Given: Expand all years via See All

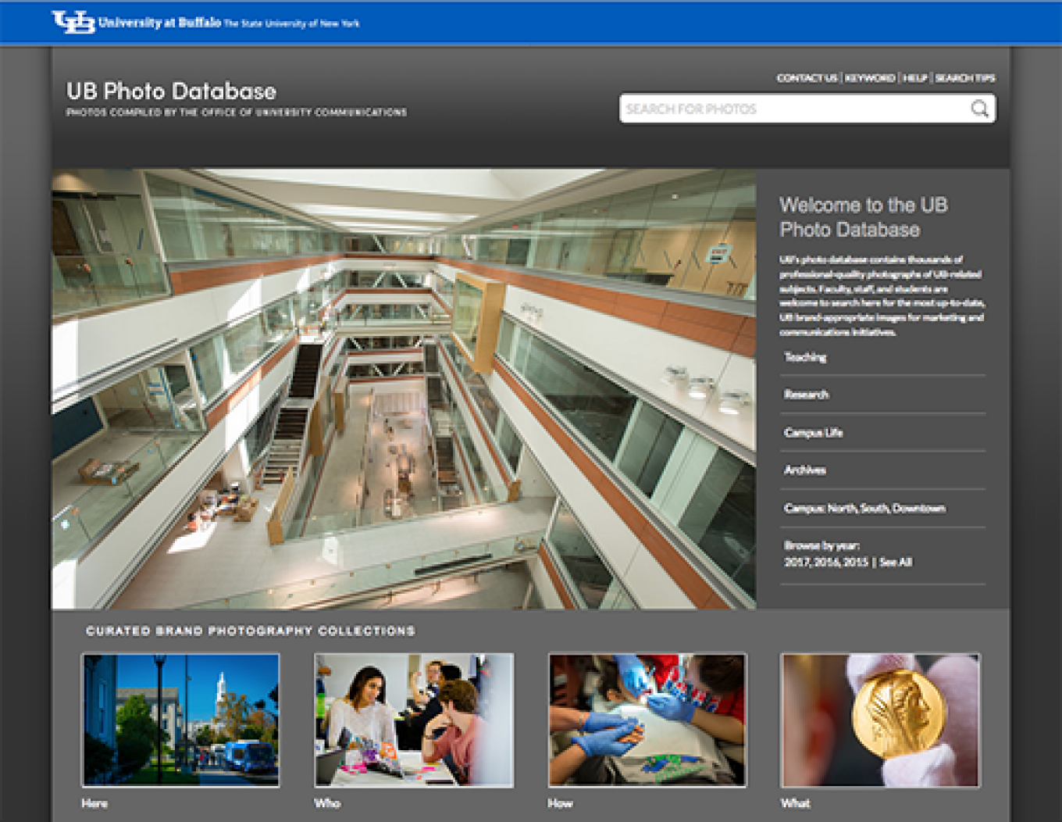Looking at the screenshot, I should tap(896, 562).
